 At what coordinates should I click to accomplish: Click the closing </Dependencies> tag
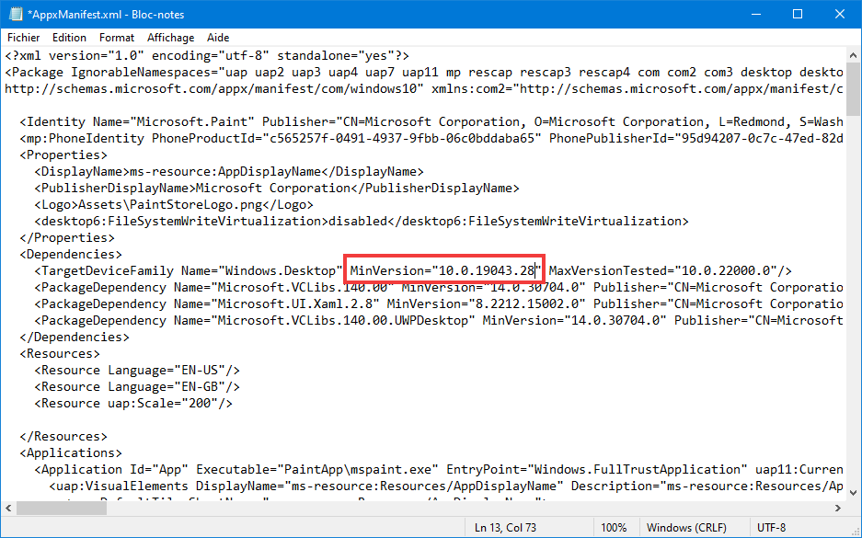[75, 337]
